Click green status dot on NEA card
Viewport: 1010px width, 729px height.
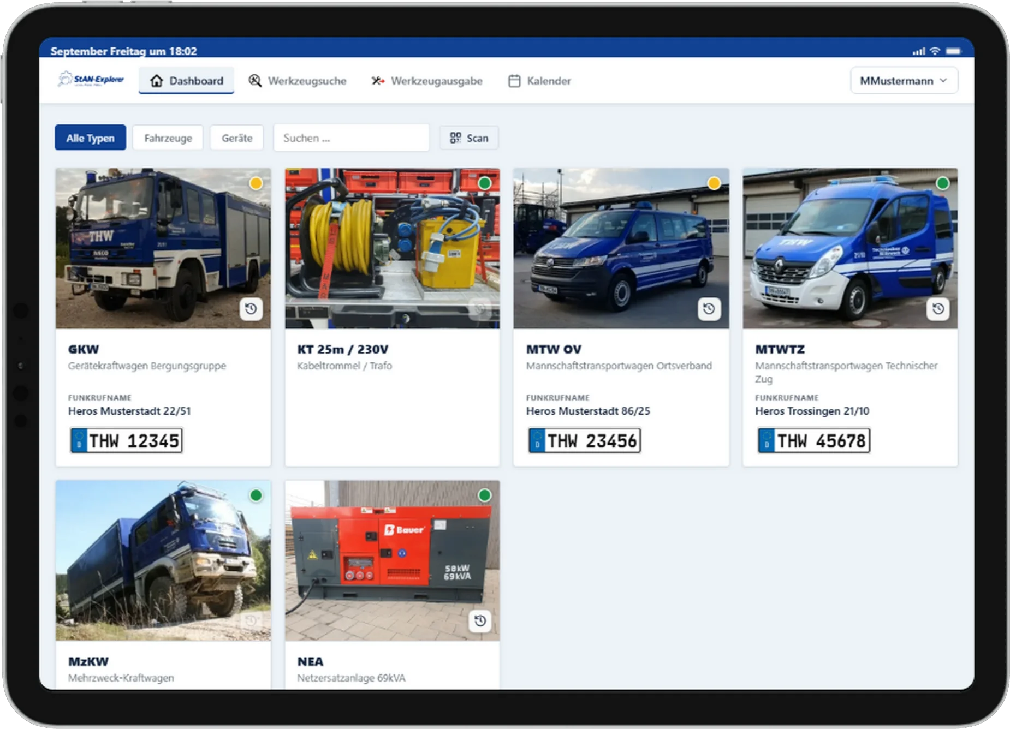pos(484,495)
